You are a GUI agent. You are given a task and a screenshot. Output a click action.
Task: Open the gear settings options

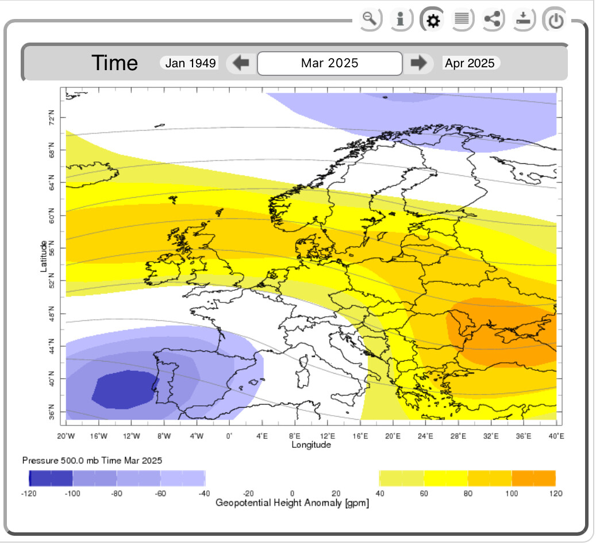(x=433, y=20)
